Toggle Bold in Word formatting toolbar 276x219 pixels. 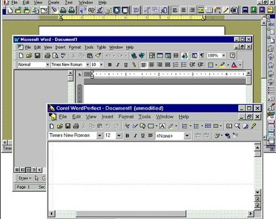(x=110, y=64)
